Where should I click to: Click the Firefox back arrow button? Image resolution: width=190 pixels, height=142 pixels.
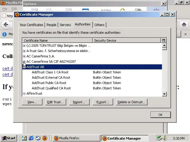[x=6, y=25]
